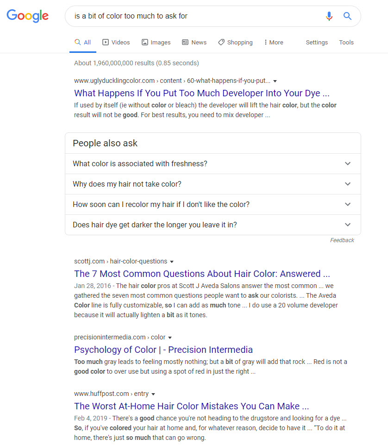Click inside the search query field

194,16
